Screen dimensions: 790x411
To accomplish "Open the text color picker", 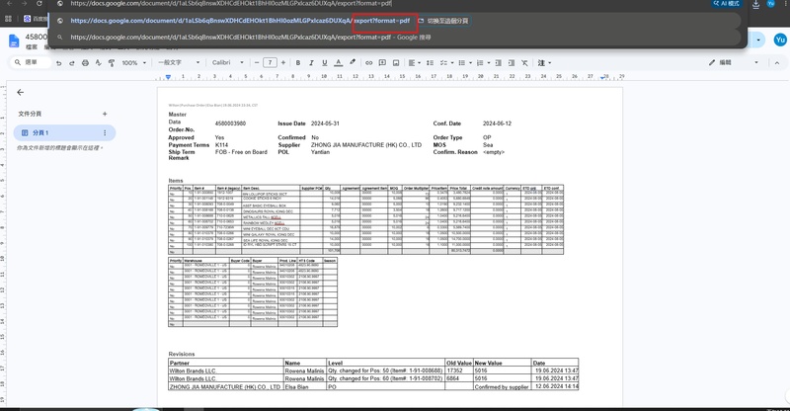I will click(339, 62).
